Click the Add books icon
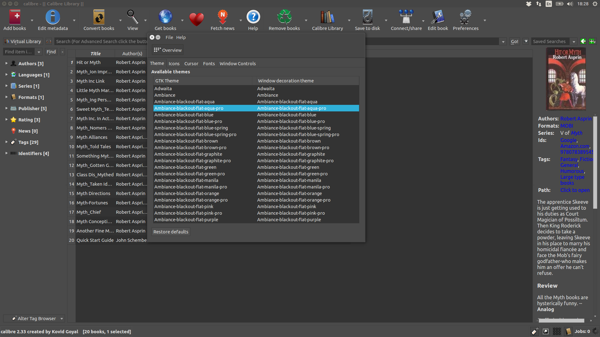 pos(15,17)
